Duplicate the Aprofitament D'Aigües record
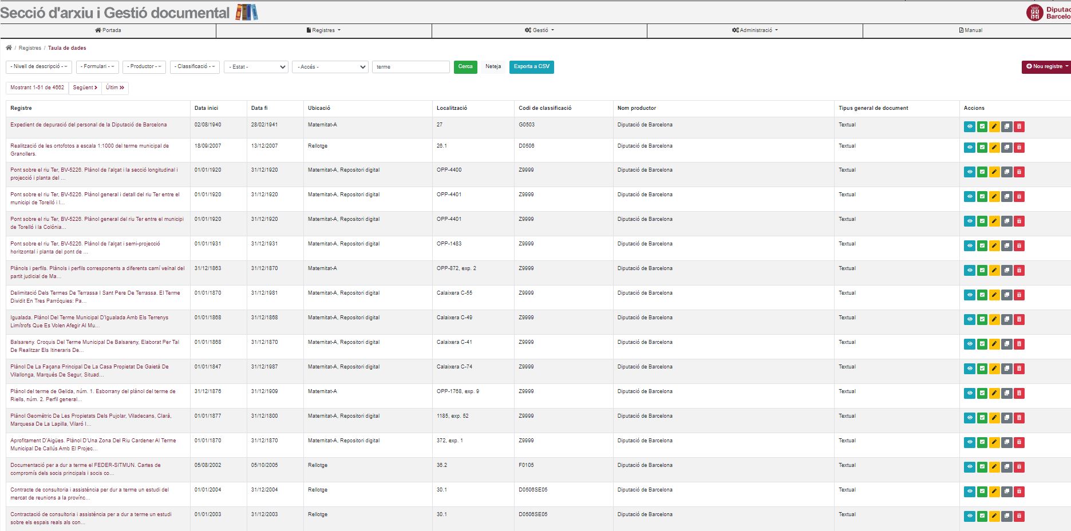This screenshot has width=1071, height=531. pyautogui.click(x=1007, y=442)
